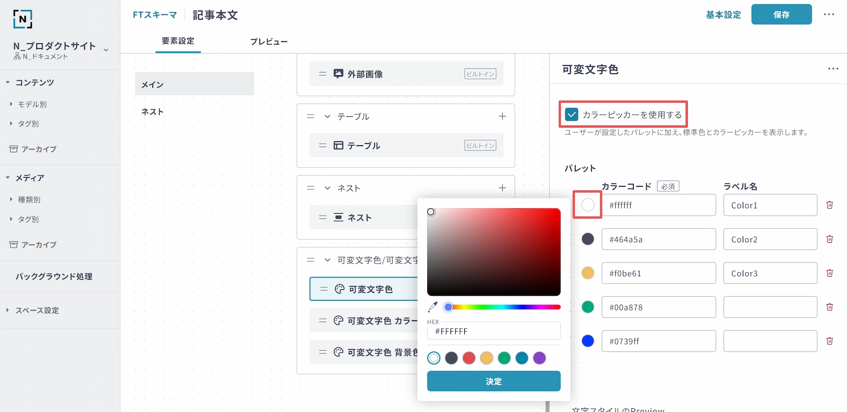Pick the purple preset swatch in picker
Image resolution: width=847 pixels, height=412 pixels.
[539, 358]
